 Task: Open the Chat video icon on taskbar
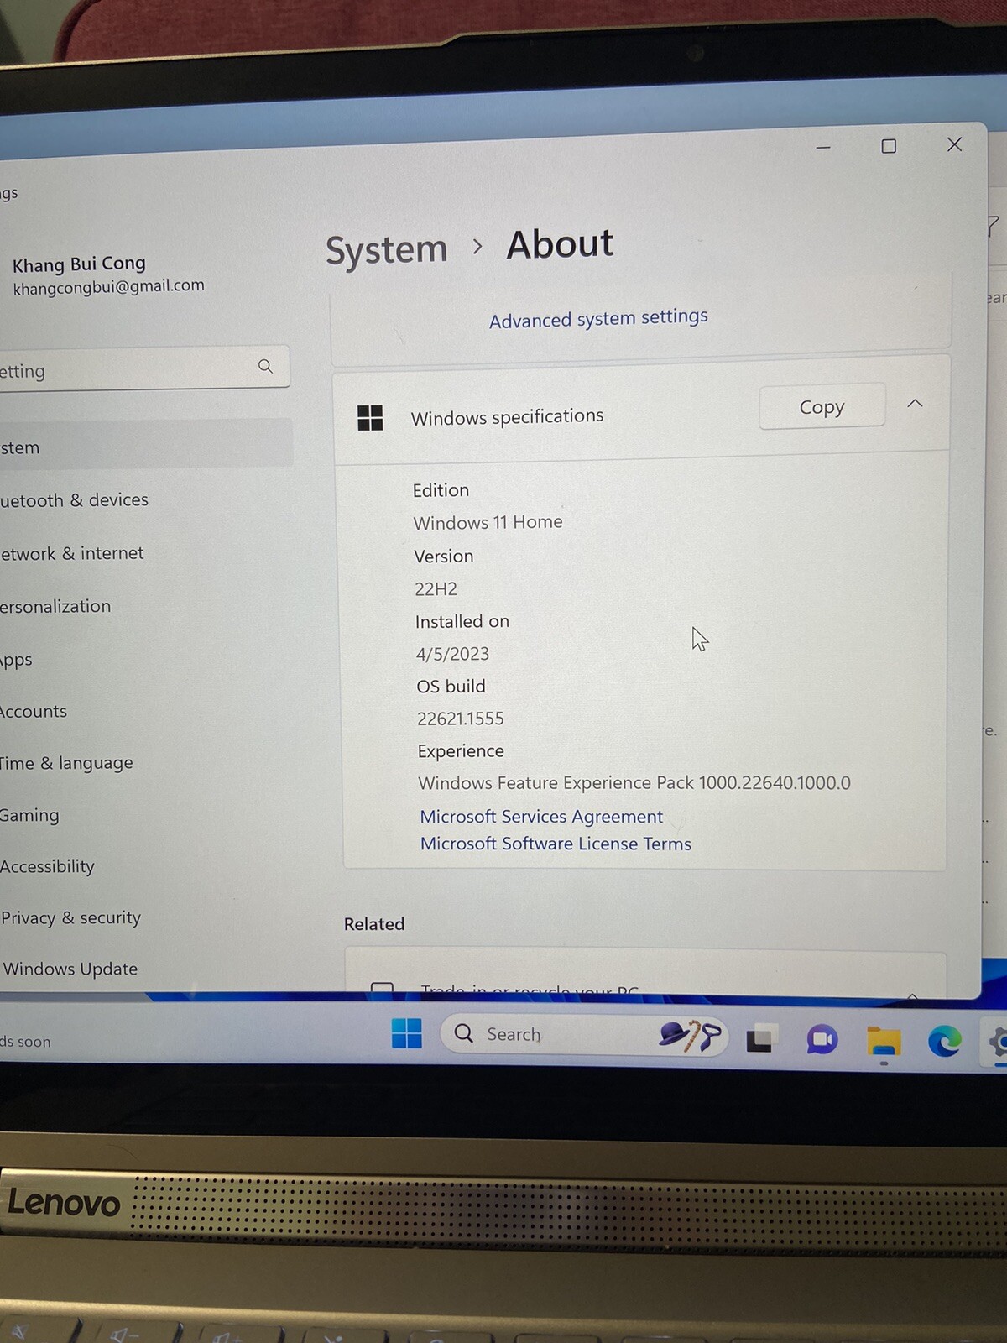822,1040
